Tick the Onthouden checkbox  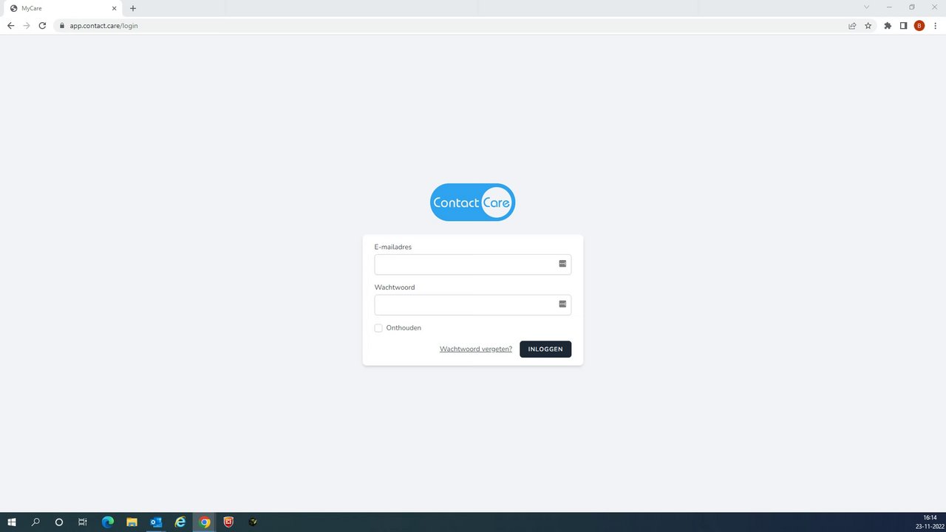click(x=378, y=328)
